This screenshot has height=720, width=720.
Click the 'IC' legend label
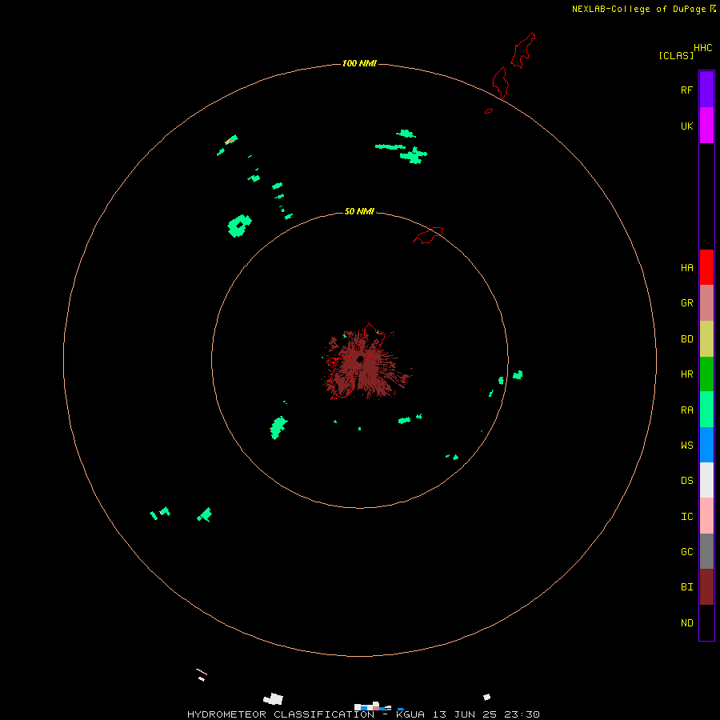pyautogui.click(x=686, y=516)
